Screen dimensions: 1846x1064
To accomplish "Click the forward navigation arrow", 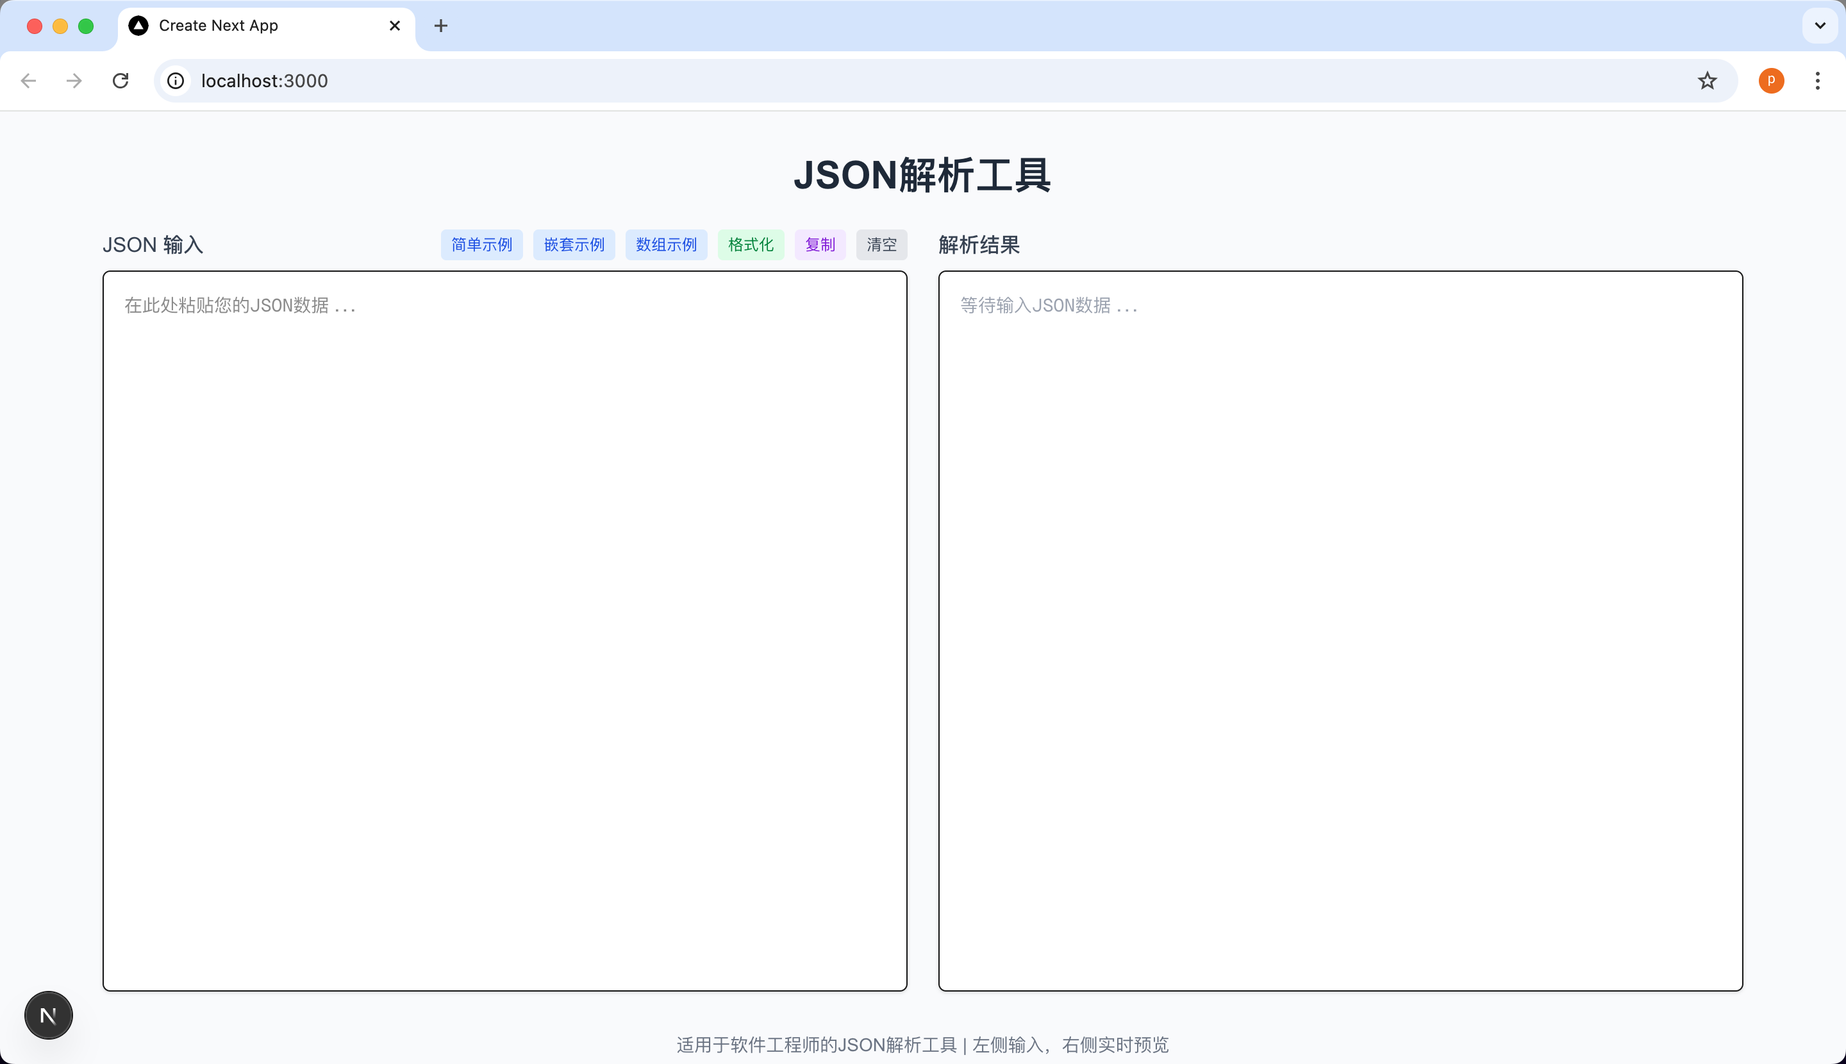I will click(74, 80).
